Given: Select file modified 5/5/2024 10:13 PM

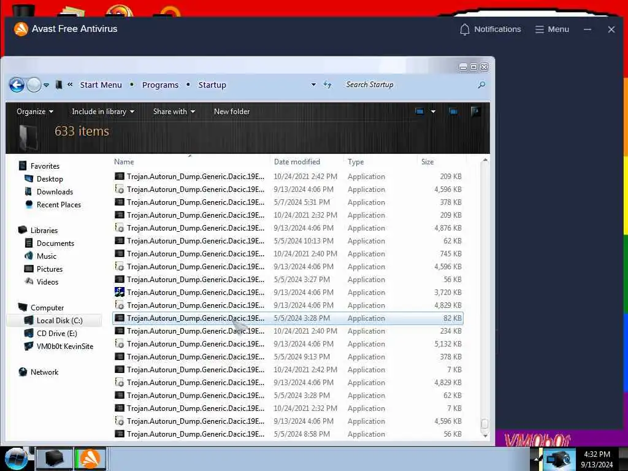Looking at the screenshot, I should pos(288,240).
